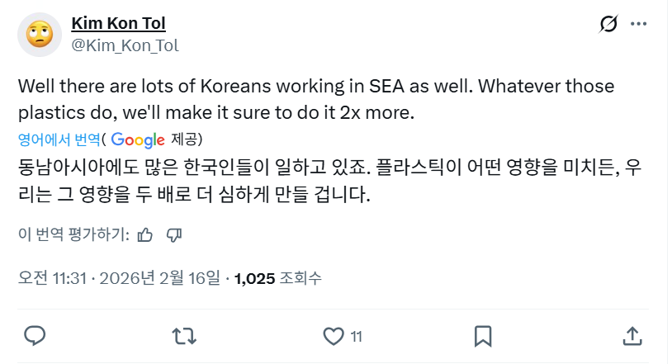Click the like count number 11

click(357, 336)
